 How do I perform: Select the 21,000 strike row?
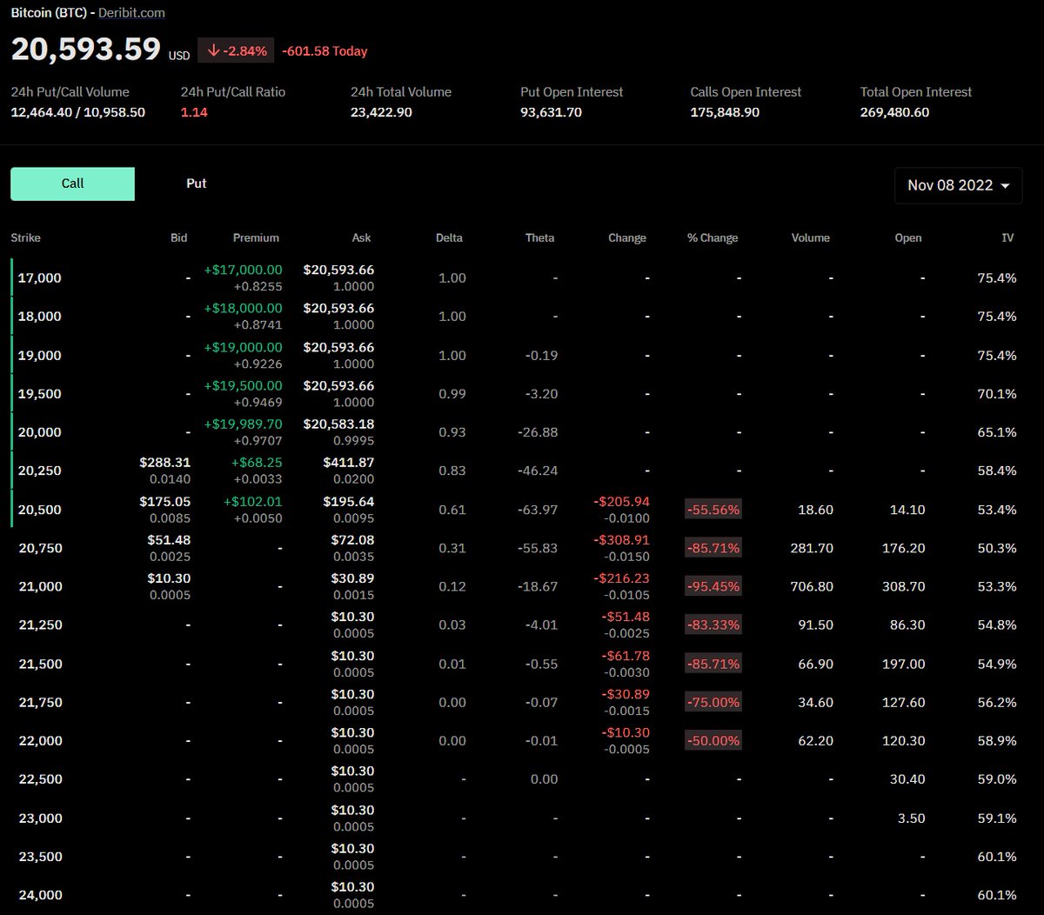tap(39, 586)
